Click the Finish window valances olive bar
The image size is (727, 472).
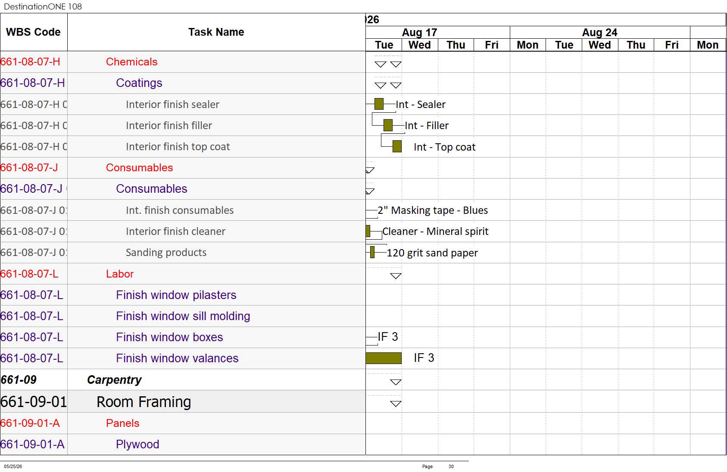[384, 358]
